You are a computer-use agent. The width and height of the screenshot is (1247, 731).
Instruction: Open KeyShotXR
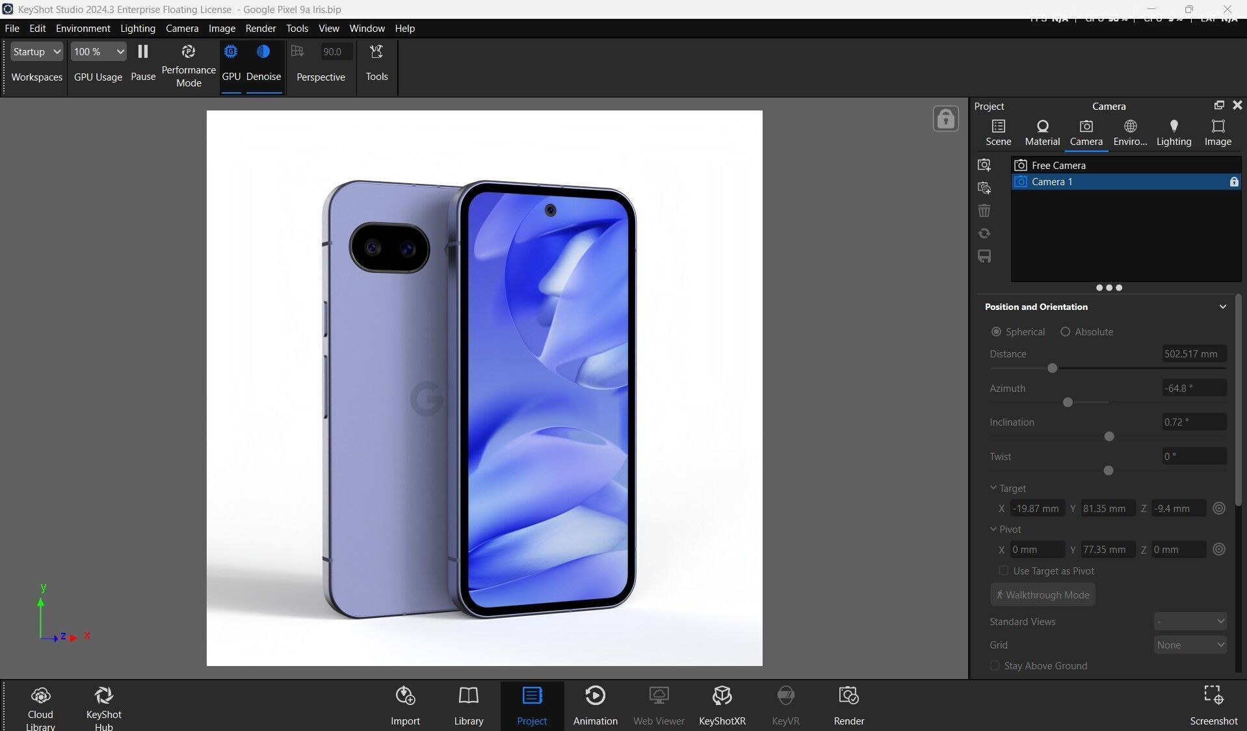click(722, 706)
